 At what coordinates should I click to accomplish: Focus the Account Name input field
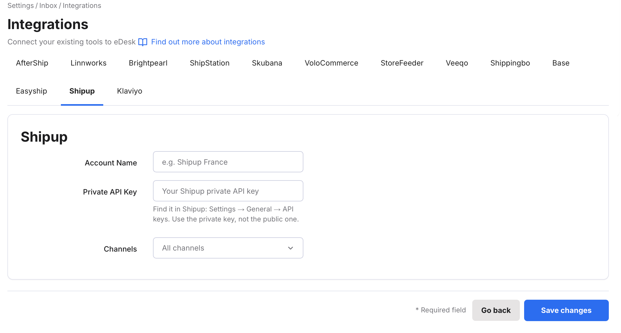coord(228,162)
